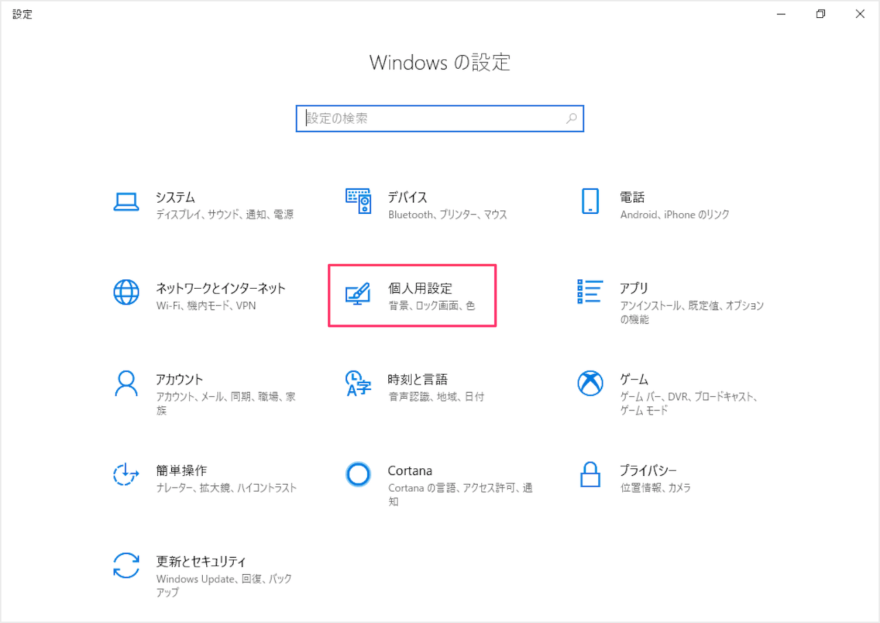Viewport: 880px width, 623px height.
Task: Select the 電話 category title
Action: coord(632,197)
